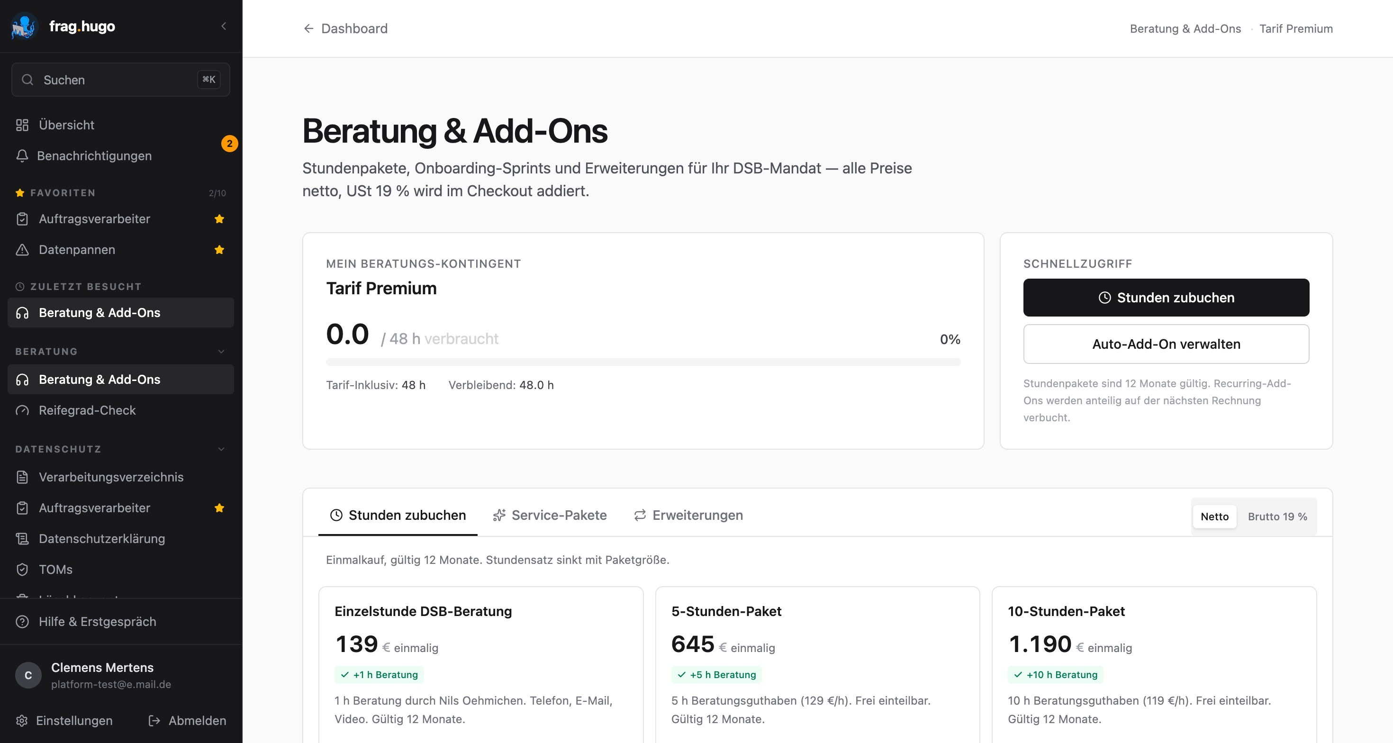Open Verarbeitungsverzeichnis
Viewport: 1393px width, 743px height.
tap(121, 477)
